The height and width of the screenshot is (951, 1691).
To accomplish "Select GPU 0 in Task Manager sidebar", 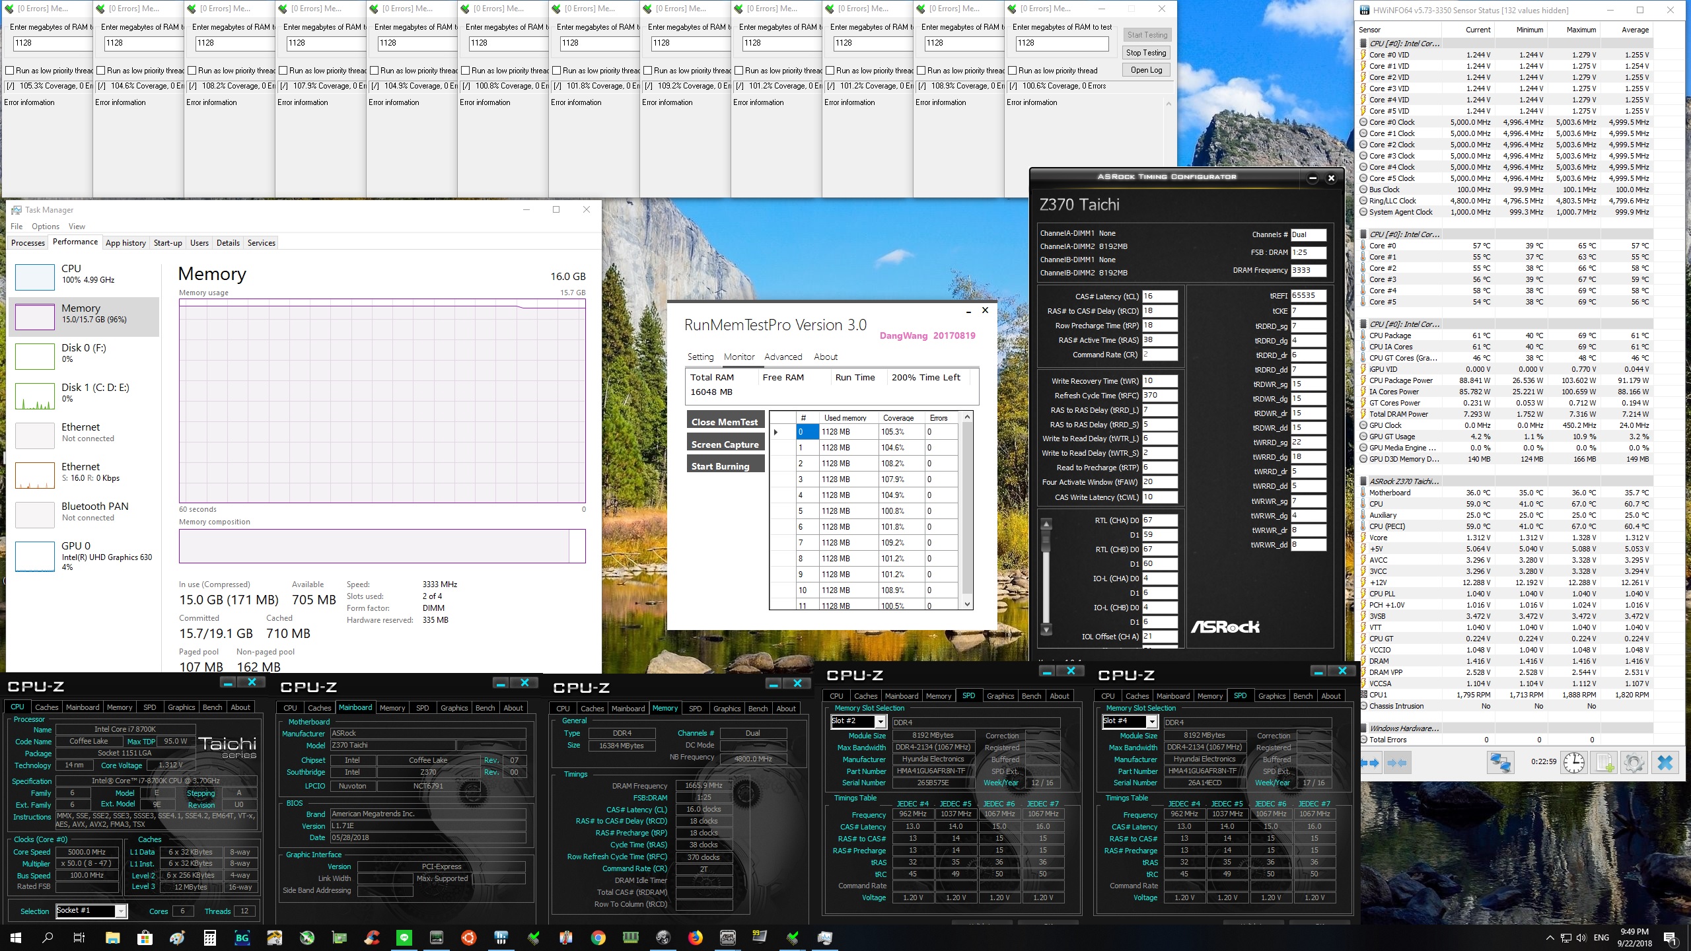I will [x=84, y=555].
